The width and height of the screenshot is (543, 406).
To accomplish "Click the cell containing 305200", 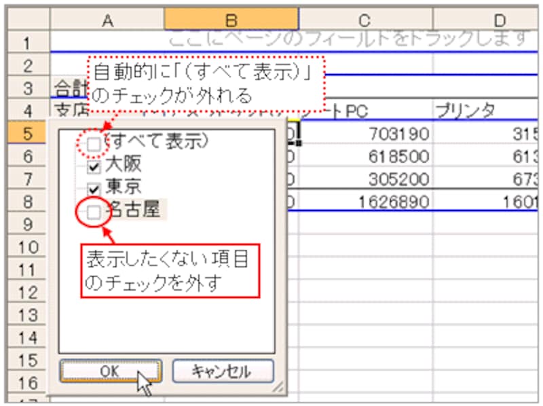I will 365,179.
